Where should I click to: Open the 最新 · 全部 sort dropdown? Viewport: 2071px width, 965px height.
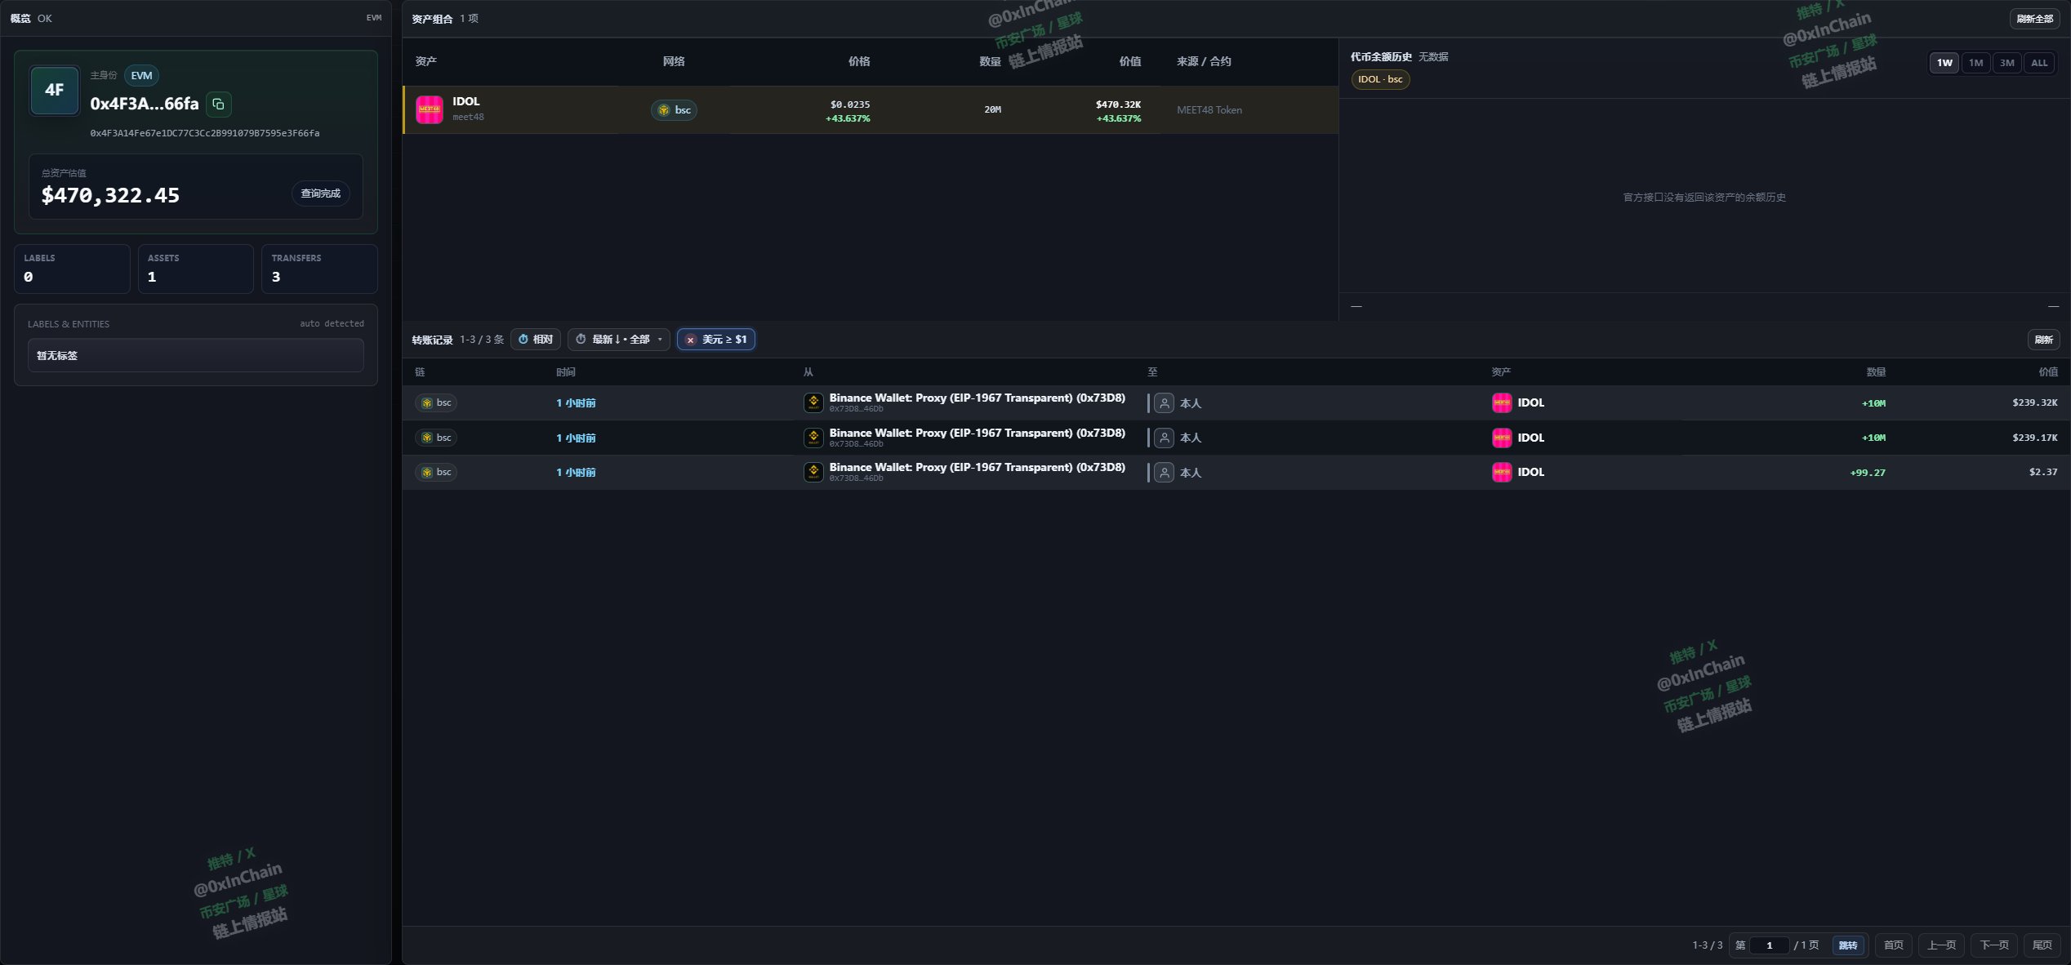[x=619, y=340]
